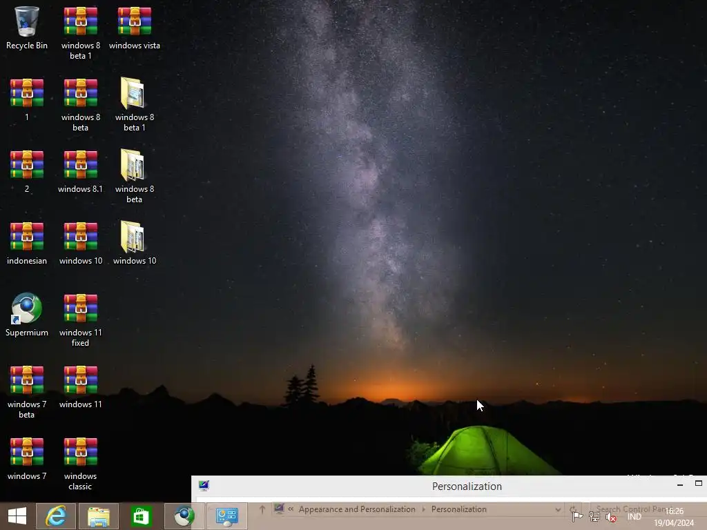This screenshot has width=707, height=530.
Task: Open the Recycle Bin desktop icon
Action: click(x=27, y=28)
